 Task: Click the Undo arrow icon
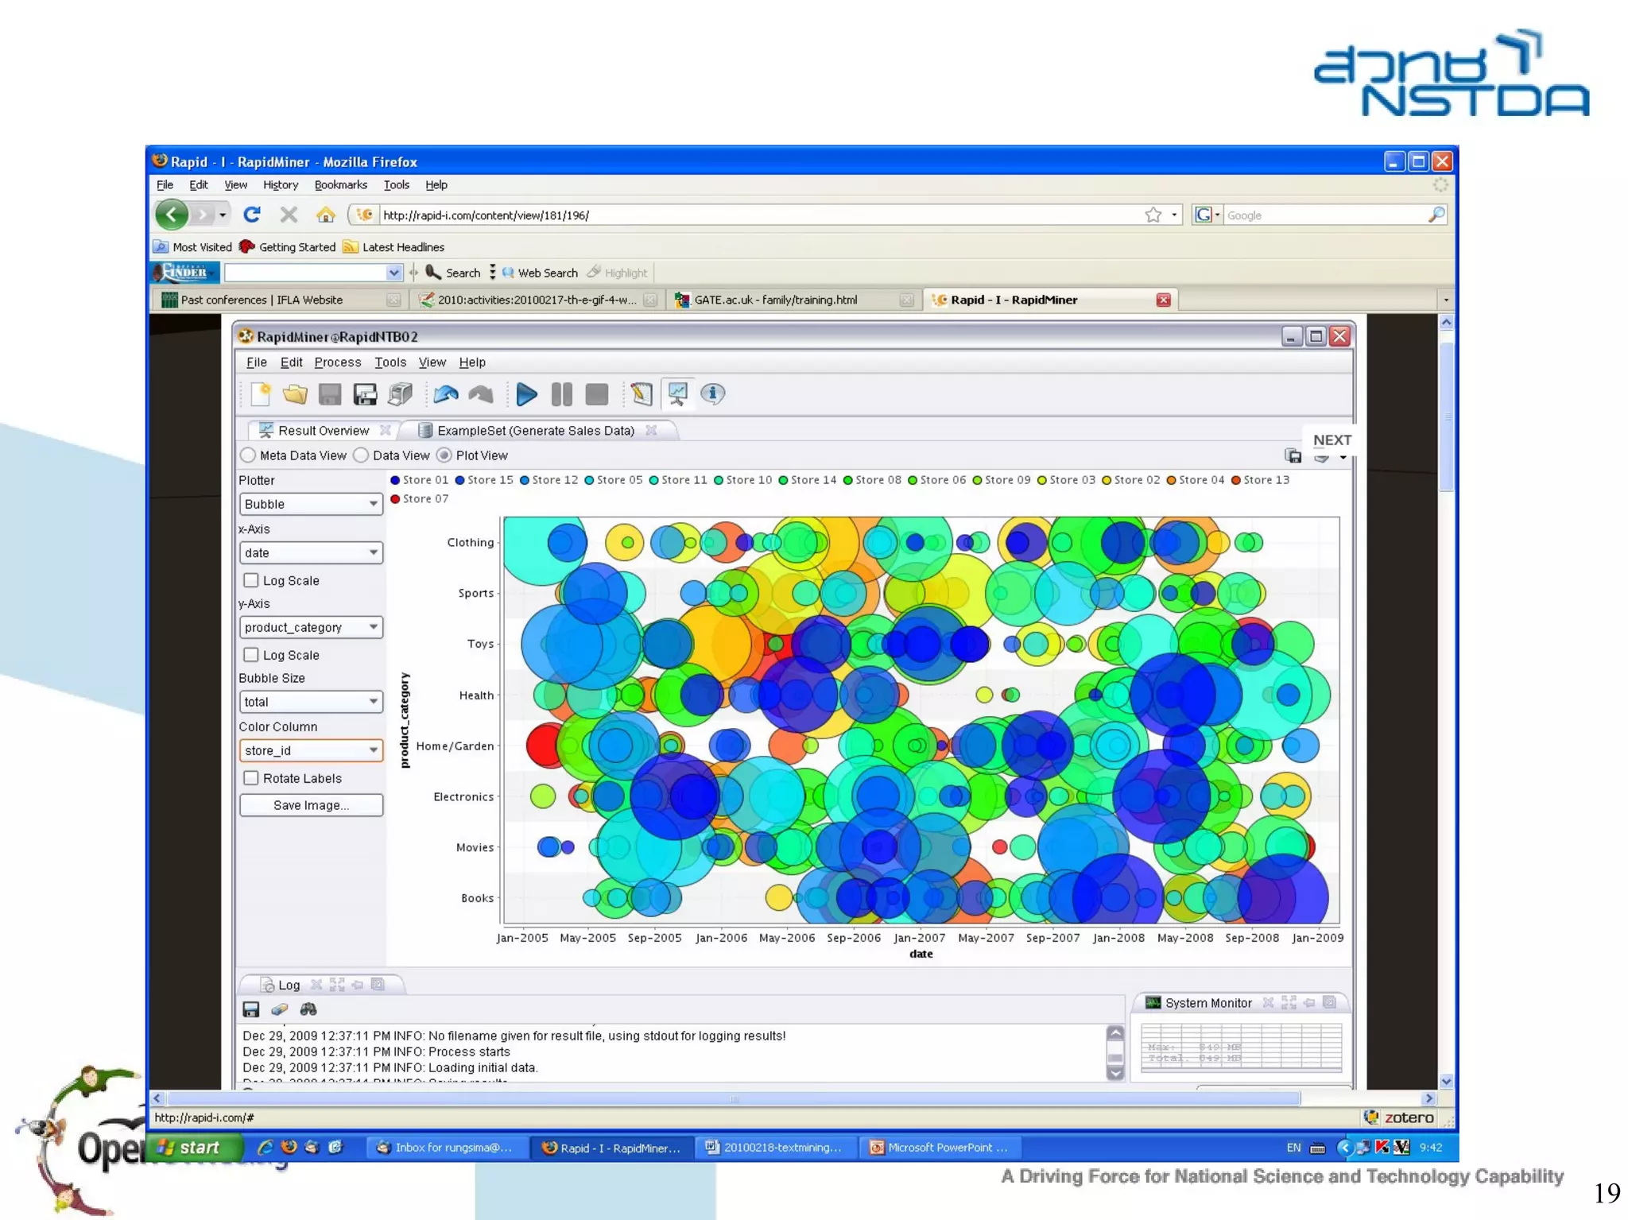click(x=445, y=394)
